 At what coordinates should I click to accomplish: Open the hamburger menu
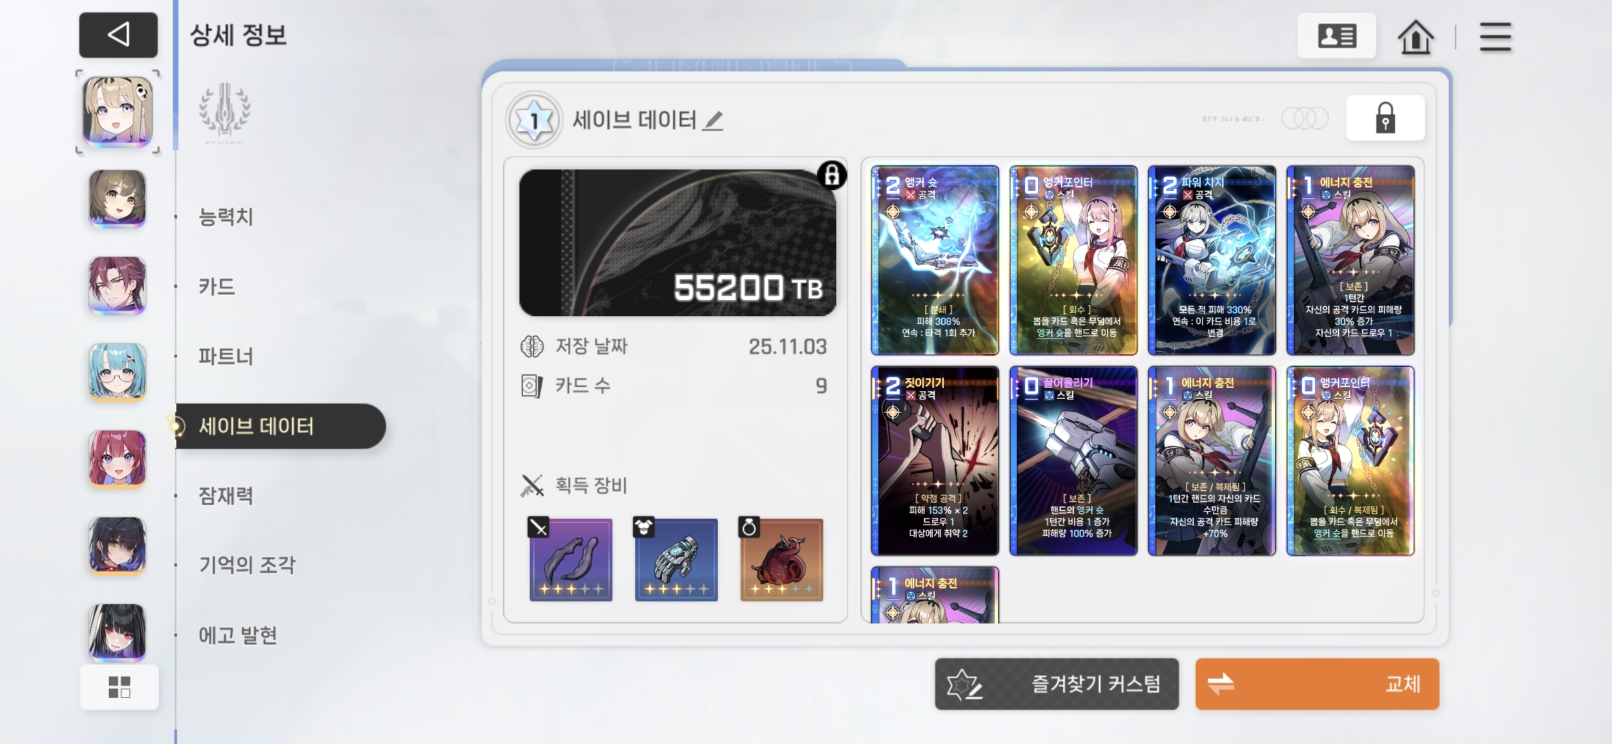coord(1496,37)
